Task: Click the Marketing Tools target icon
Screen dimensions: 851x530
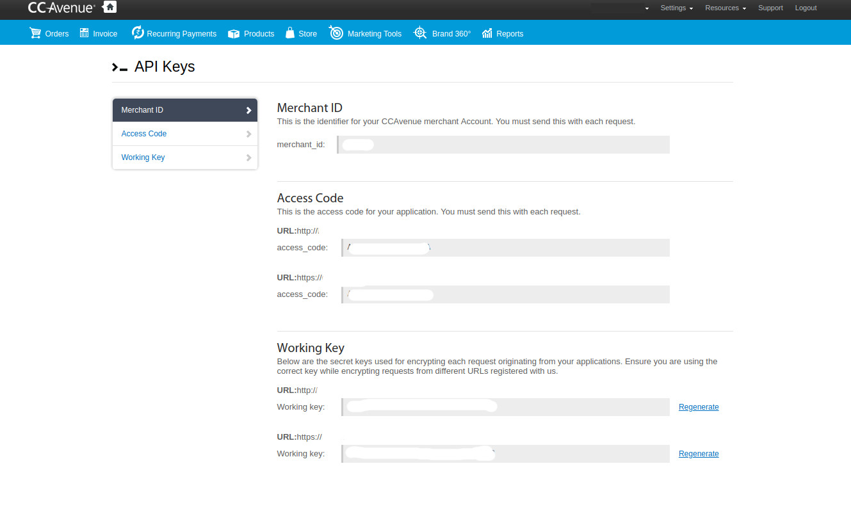Action: [336, 33]
